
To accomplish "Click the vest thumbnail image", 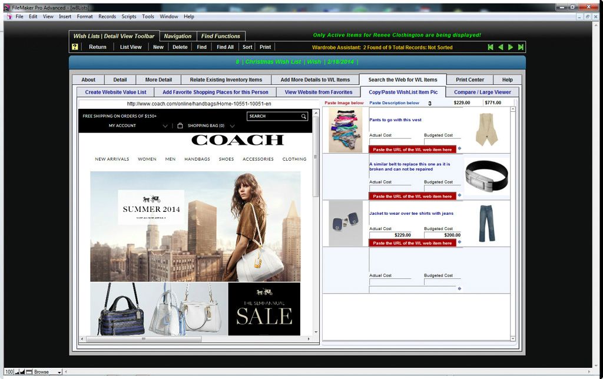I will click(486, 129).
